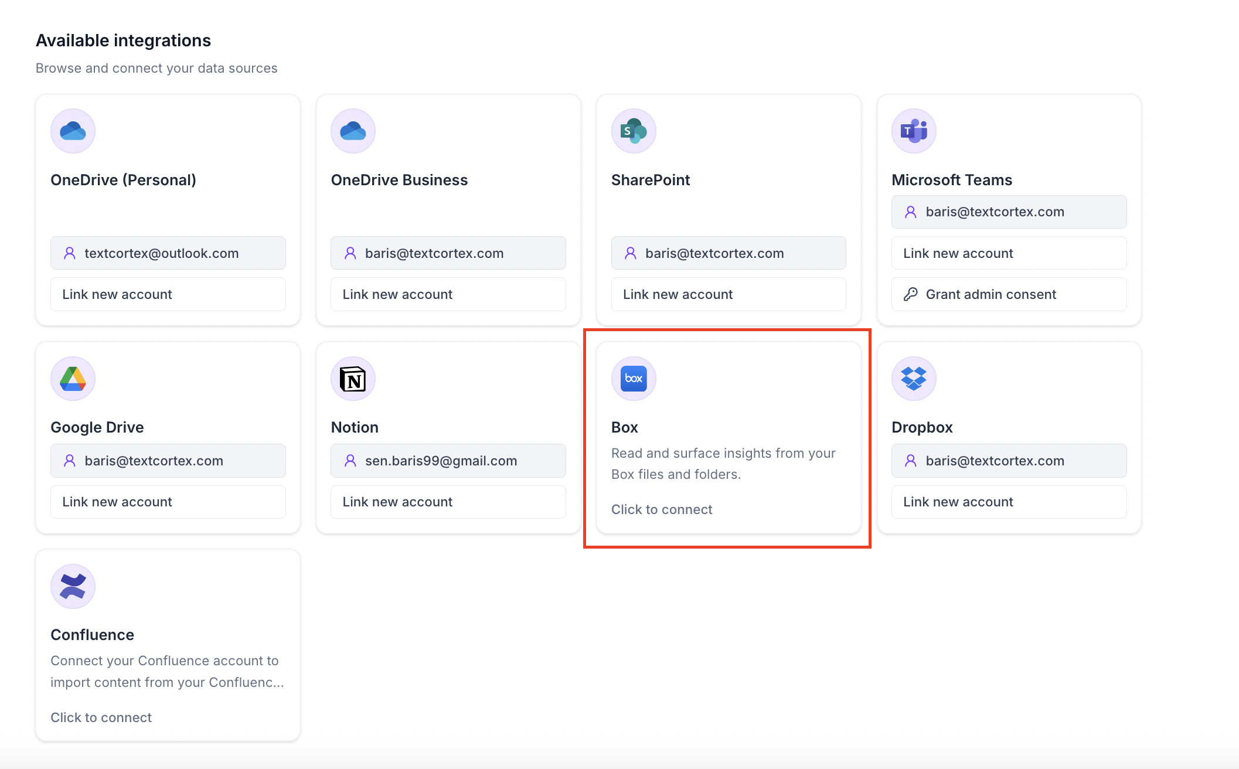The width and height of the screenshot is (1239, 769).
Task: Click the Dropbox logo icon
Action: (x=914, y=379)
